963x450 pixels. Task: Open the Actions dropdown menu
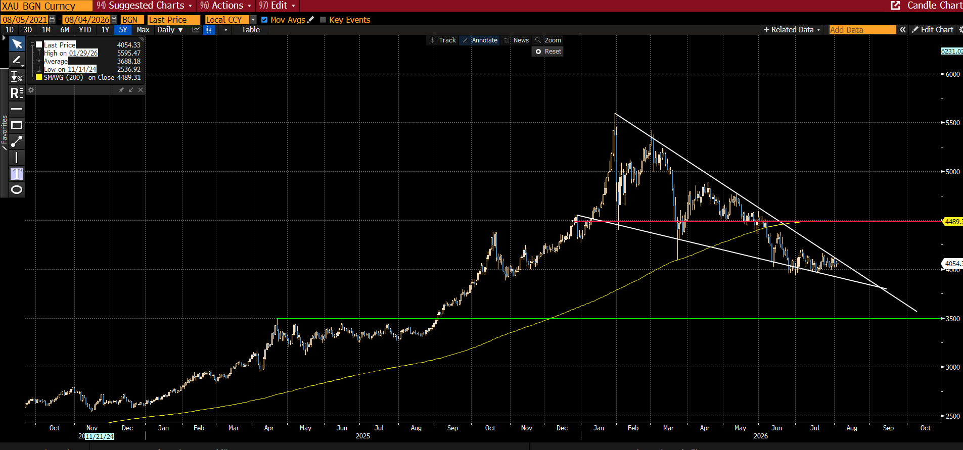(x=225, y=6)
